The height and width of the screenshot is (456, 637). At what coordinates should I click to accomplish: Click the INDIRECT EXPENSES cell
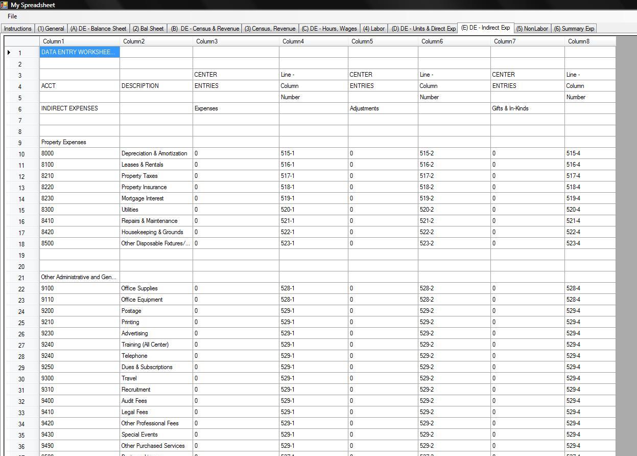tap(80, 108)
